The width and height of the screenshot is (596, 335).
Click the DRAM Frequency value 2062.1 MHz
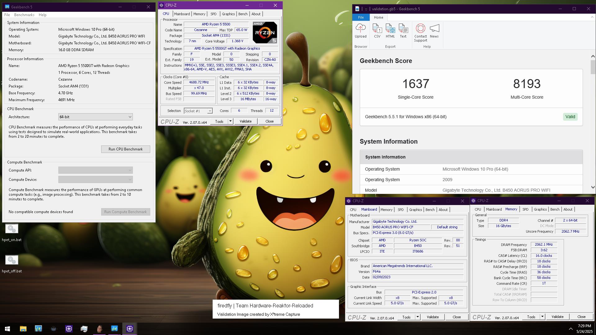pyautogui.click(x=544, y=245)
